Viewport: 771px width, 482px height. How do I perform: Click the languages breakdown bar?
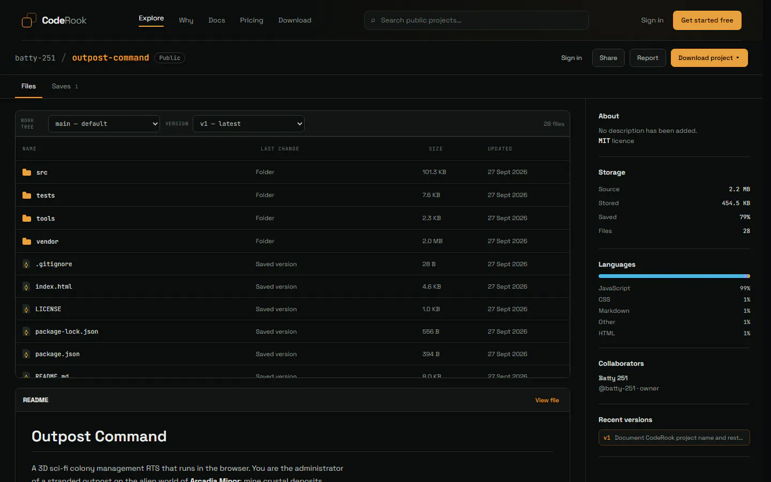(x=674, y=276)
